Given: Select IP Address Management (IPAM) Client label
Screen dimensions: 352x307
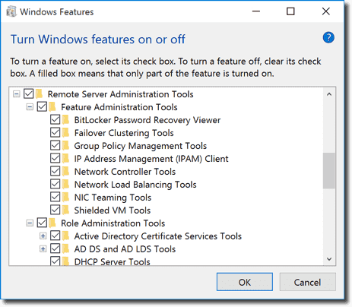Looking at the screenshot, I should [x=151, y=159].
